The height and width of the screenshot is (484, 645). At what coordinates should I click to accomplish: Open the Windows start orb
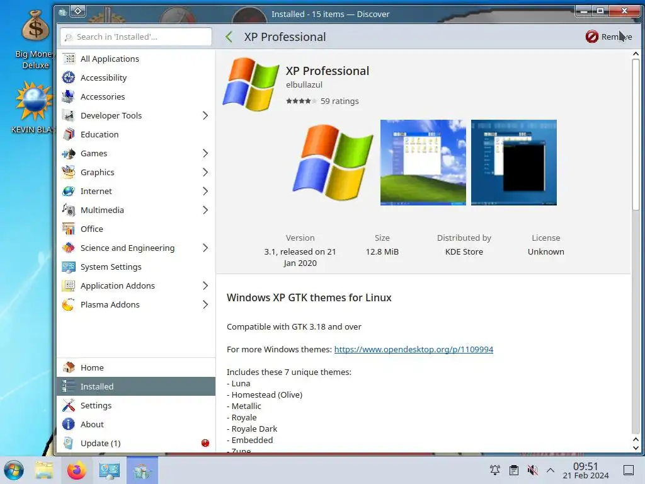click(x=14, y=470)
